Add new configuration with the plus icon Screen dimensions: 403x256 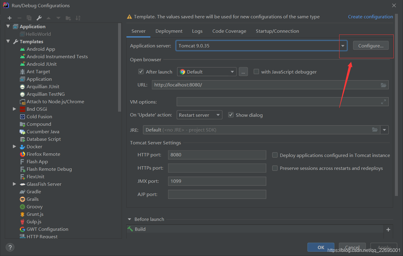[x=10, y=18]
